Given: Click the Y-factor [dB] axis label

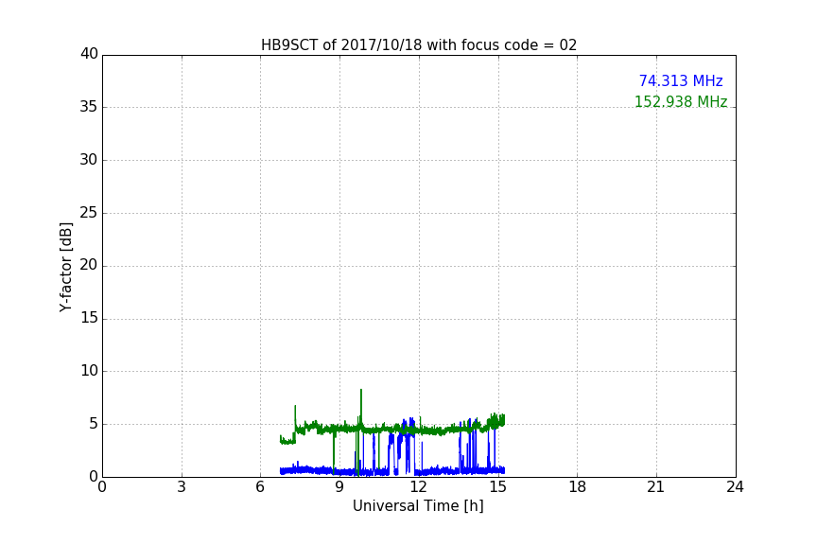Looking at the screenshot, I should click(x=65, y=267).
